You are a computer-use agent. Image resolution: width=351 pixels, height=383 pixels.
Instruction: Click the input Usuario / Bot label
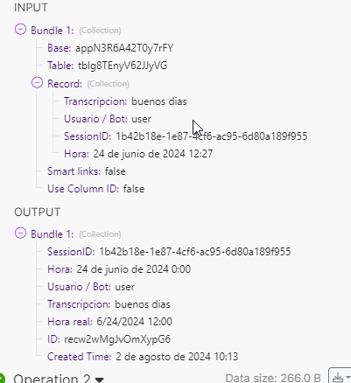[x=95, y=119]
